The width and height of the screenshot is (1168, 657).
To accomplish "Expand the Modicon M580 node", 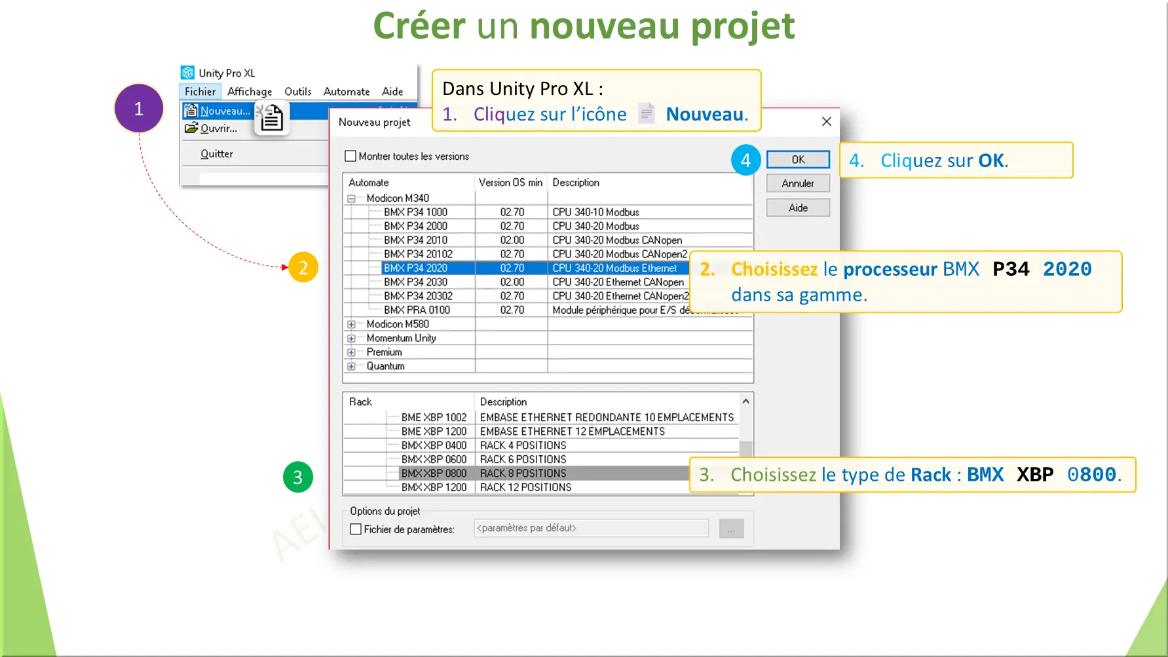I will pos(352,324).
